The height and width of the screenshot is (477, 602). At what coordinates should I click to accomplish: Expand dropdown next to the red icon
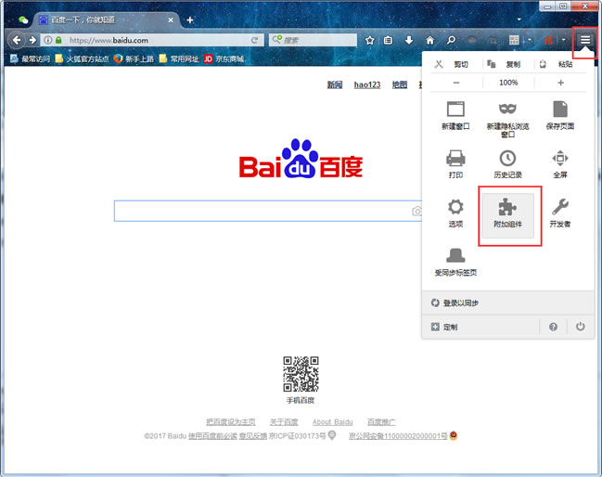click(563, 40)
